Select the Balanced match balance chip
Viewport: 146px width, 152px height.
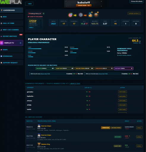(x=45, y=68)
